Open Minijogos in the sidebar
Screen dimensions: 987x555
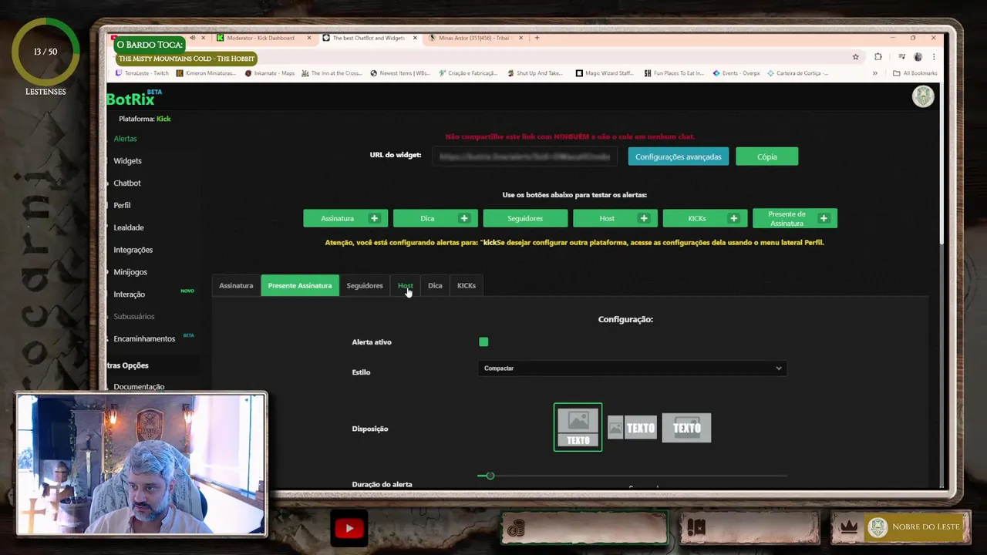tap(130, 272)
